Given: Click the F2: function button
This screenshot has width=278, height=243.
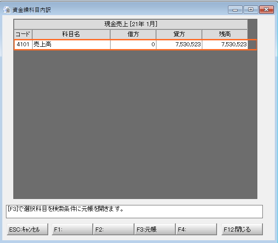Looking at the screenshot, I should (114, 229).
